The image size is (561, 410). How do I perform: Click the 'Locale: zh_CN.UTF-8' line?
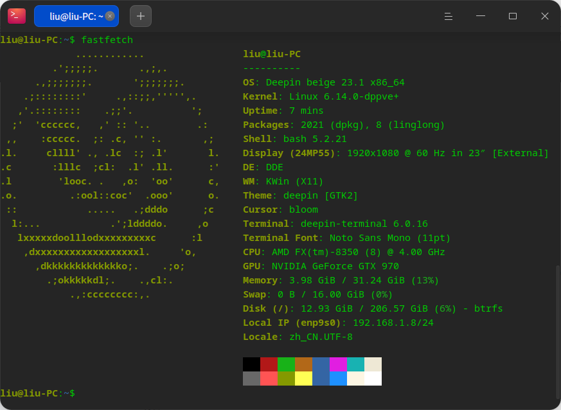coord(298,337)
